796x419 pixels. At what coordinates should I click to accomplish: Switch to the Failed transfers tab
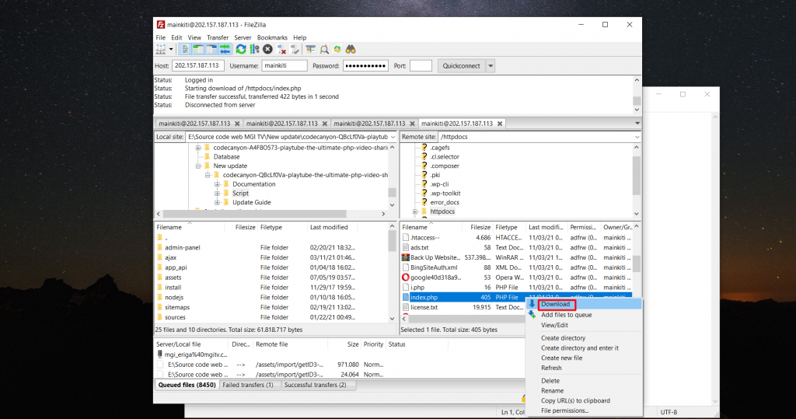point(248,385)
